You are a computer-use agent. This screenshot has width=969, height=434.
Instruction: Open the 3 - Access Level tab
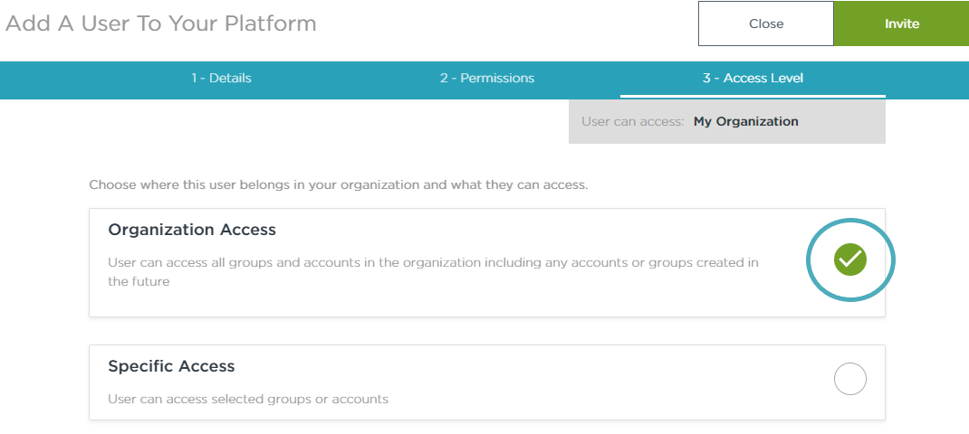[x=753, y=78]
